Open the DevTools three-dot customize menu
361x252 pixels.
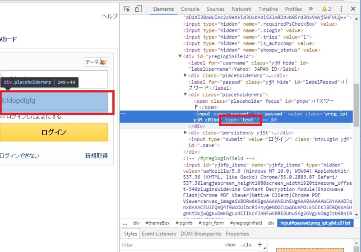point(341,9)
